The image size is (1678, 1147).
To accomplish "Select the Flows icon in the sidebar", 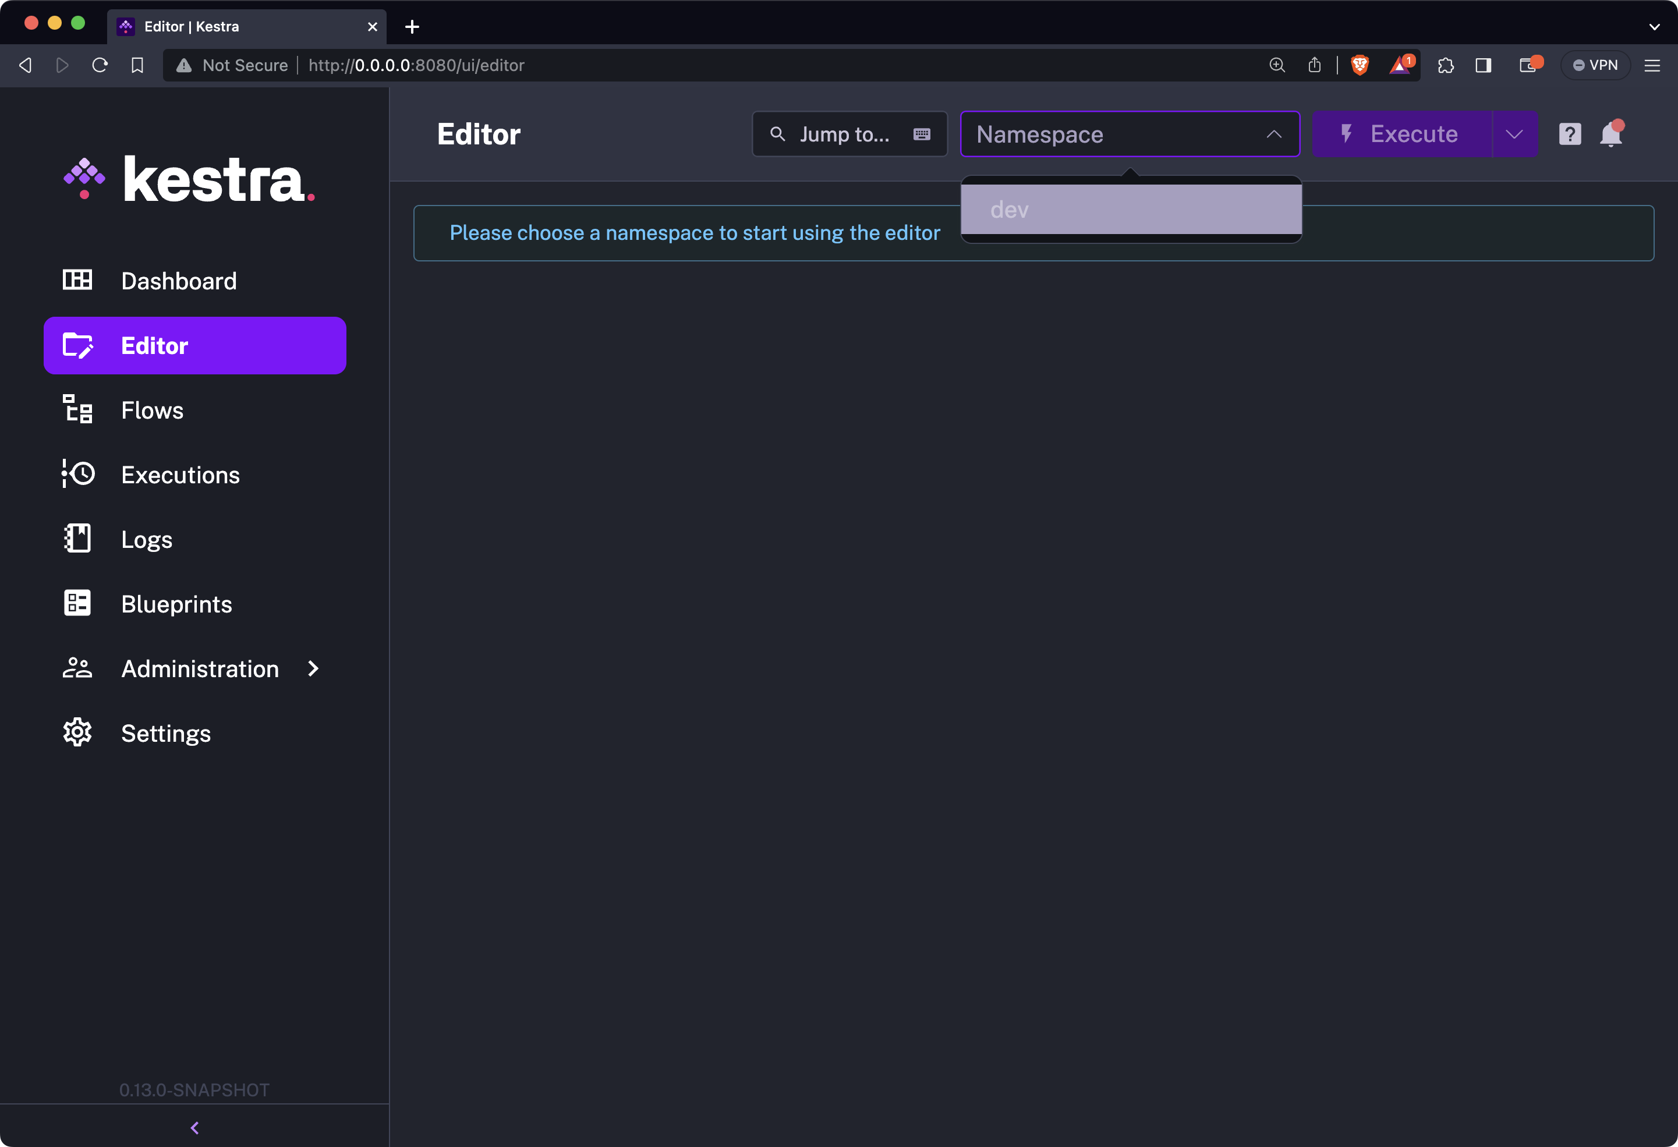I will pos(77,409).
